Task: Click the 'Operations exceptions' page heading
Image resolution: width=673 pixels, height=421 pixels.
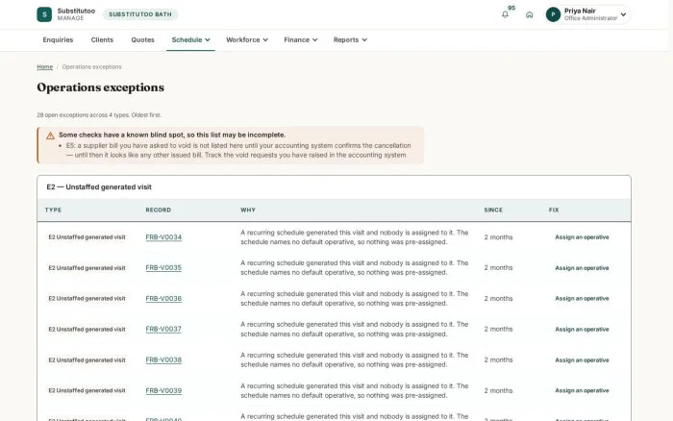Action: [100, 87]
